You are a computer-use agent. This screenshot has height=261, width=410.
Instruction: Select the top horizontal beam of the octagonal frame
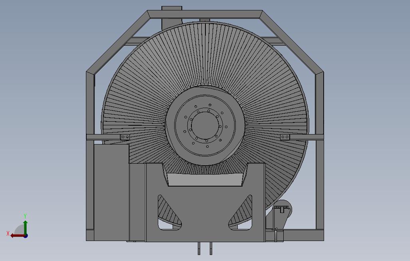[205, 14]
